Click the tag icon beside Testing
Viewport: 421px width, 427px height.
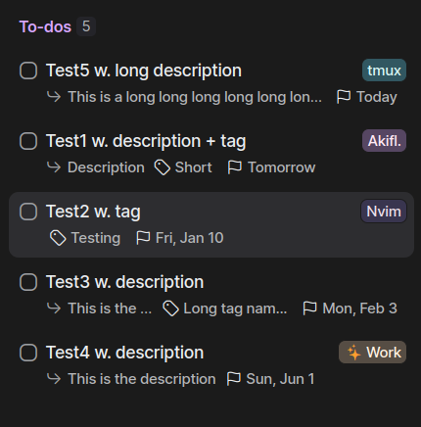click(58, 238)
